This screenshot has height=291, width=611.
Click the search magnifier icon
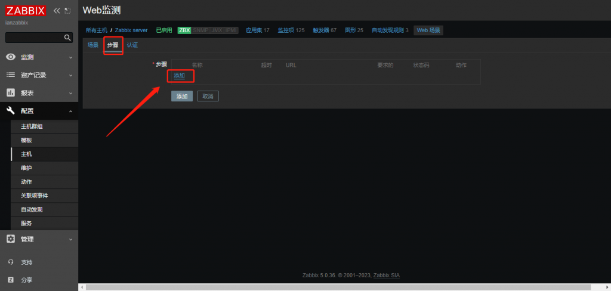[67, 38]
